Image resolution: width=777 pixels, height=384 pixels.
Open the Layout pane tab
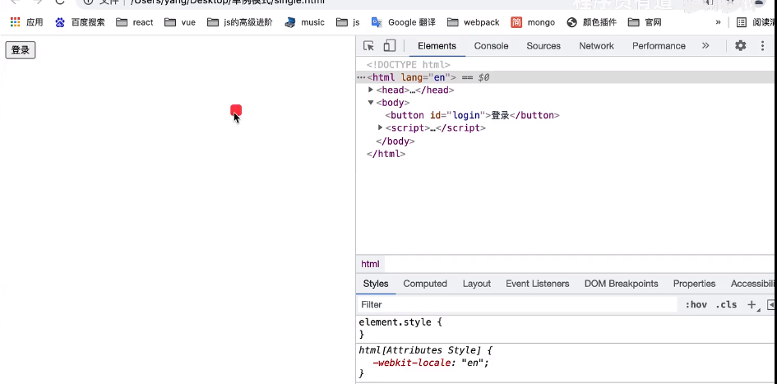pos(477,284)
